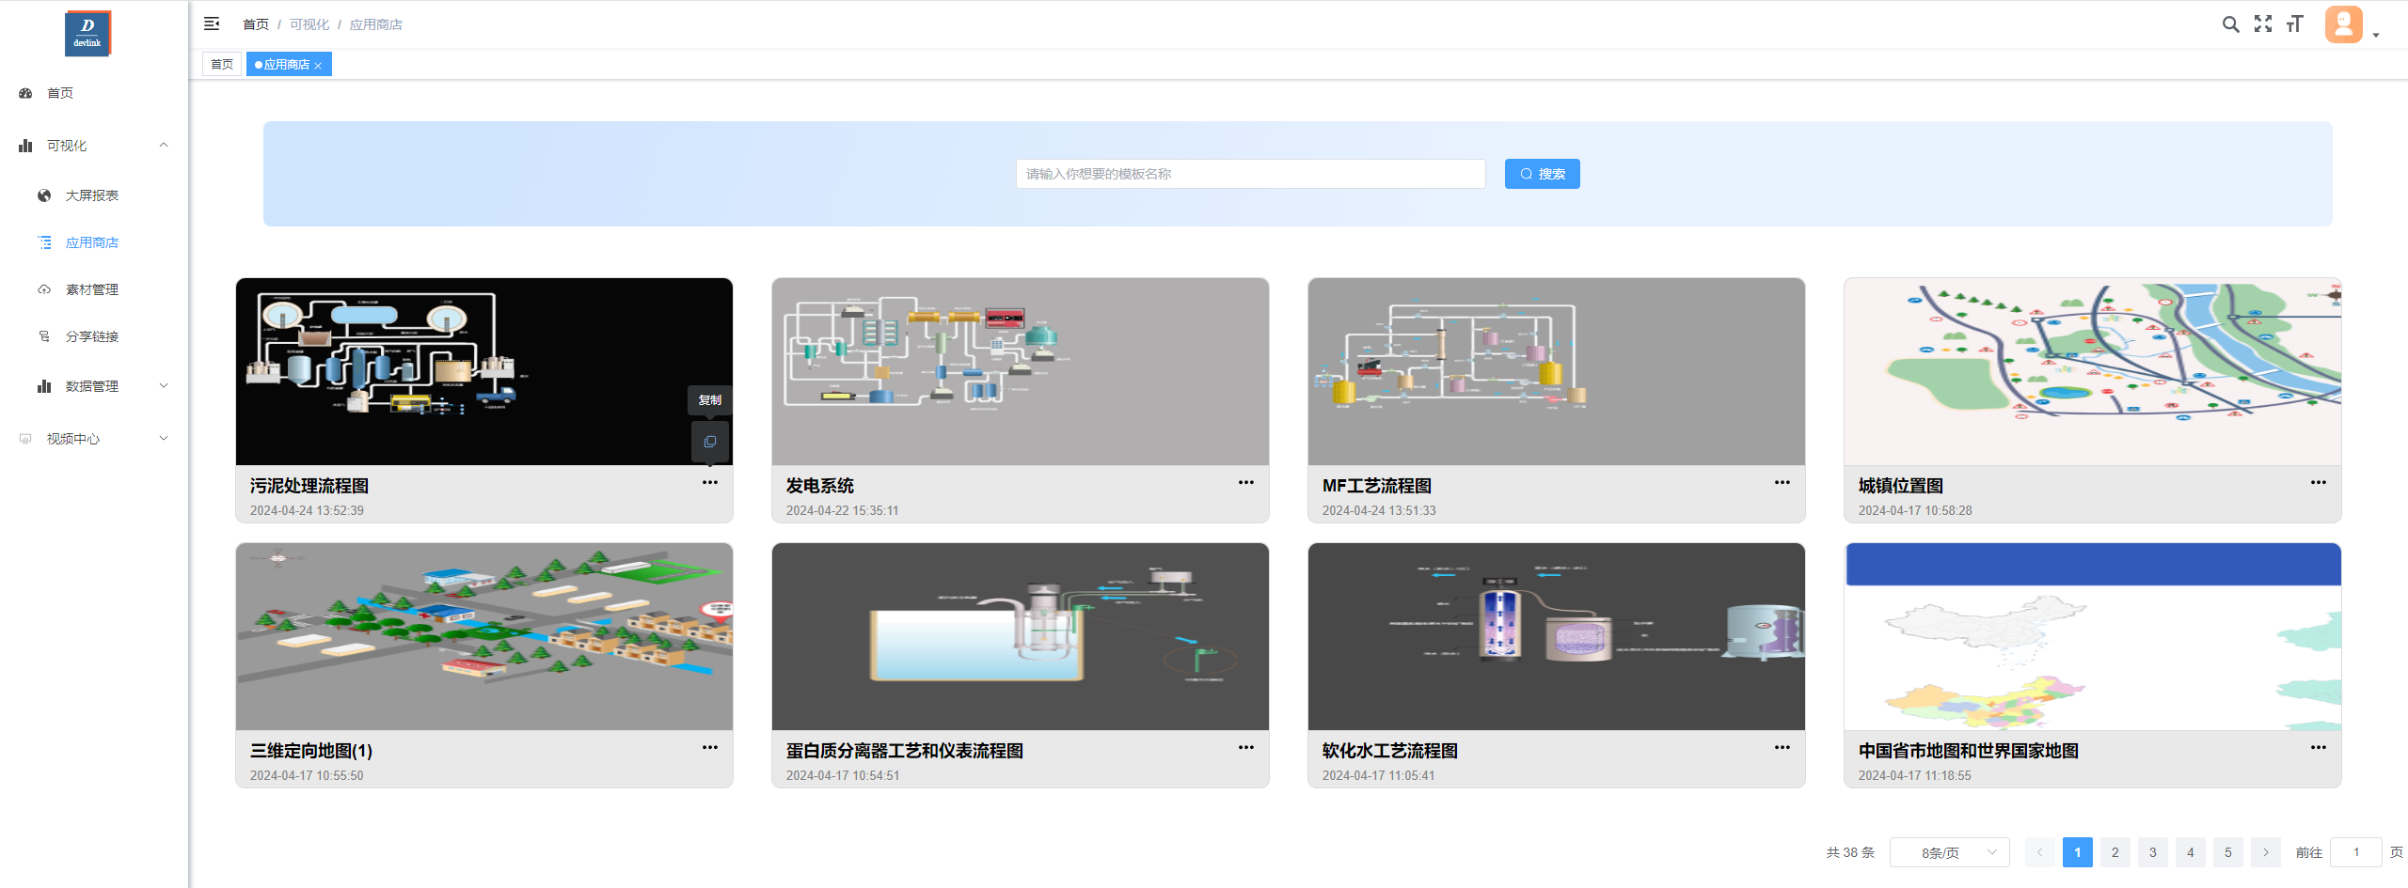Open the 中国省市地图和世界国家地图 thumbnail
The width and height of the screenshot is (2408, 888).
pos(2093,636)
